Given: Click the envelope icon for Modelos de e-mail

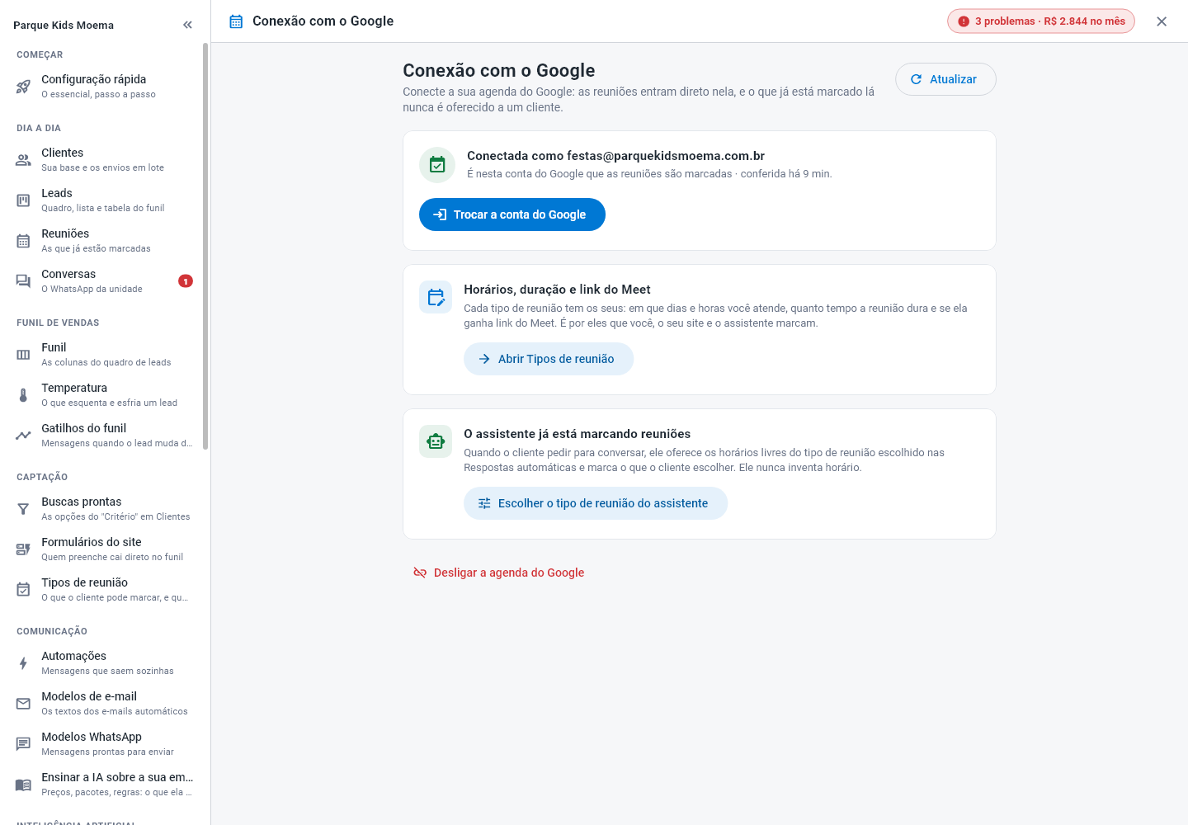Looking at the screenshot, I should point(23,704).
